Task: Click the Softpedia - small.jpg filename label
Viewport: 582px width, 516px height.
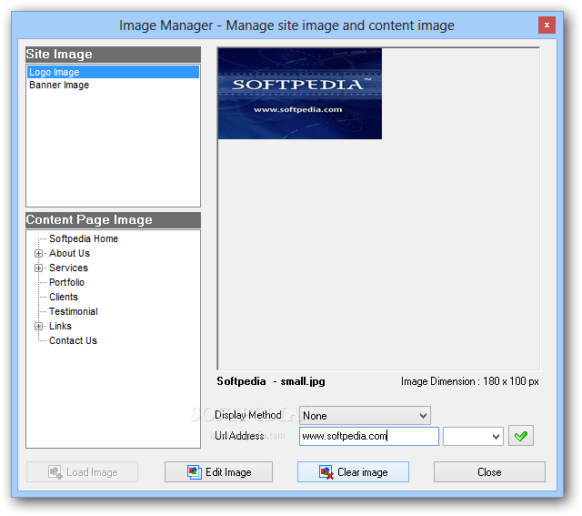Action: 271,381
